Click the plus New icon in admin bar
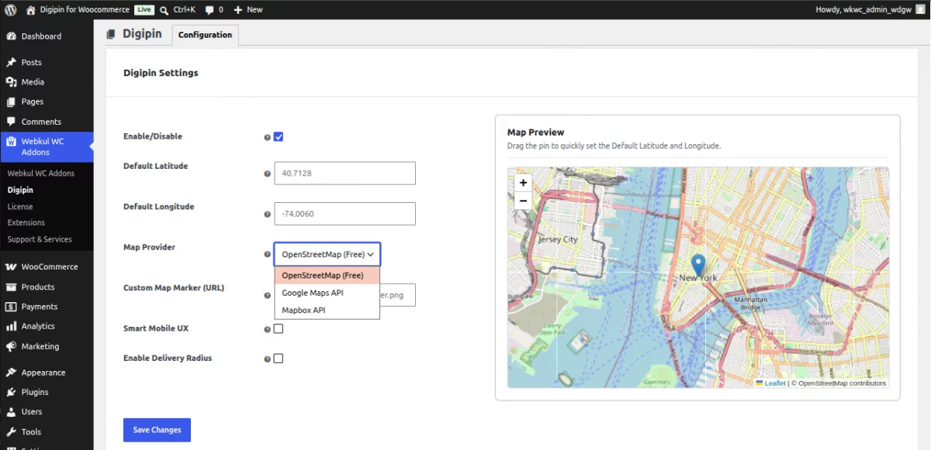This screenshot has height=450, width=931. (x=238, y=10)
